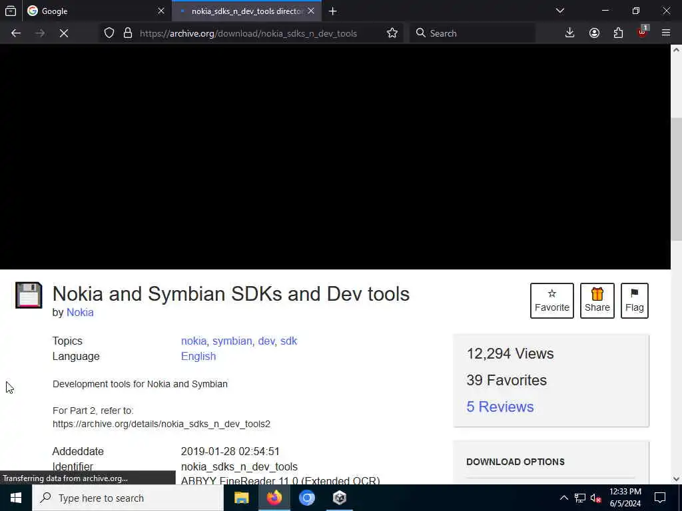Click the scroll down arrow of the page scrollbar

[677, 479]
